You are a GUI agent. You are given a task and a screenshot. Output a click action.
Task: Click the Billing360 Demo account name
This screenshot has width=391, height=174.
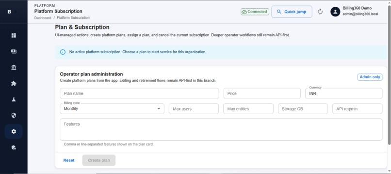(357, 8)
